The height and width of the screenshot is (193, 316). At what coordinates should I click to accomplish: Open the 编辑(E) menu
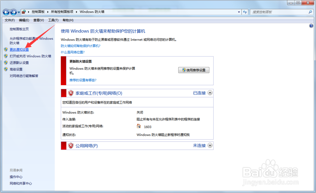(24, 20)
